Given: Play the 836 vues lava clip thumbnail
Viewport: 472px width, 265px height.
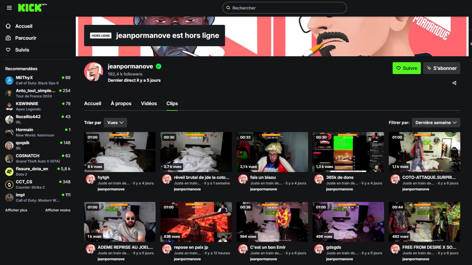Looking at the screenshot, I should (x=196, y=222).
